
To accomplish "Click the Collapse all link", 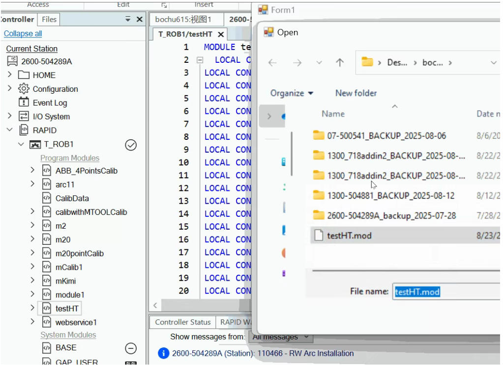I will click(x=23, y=33).
